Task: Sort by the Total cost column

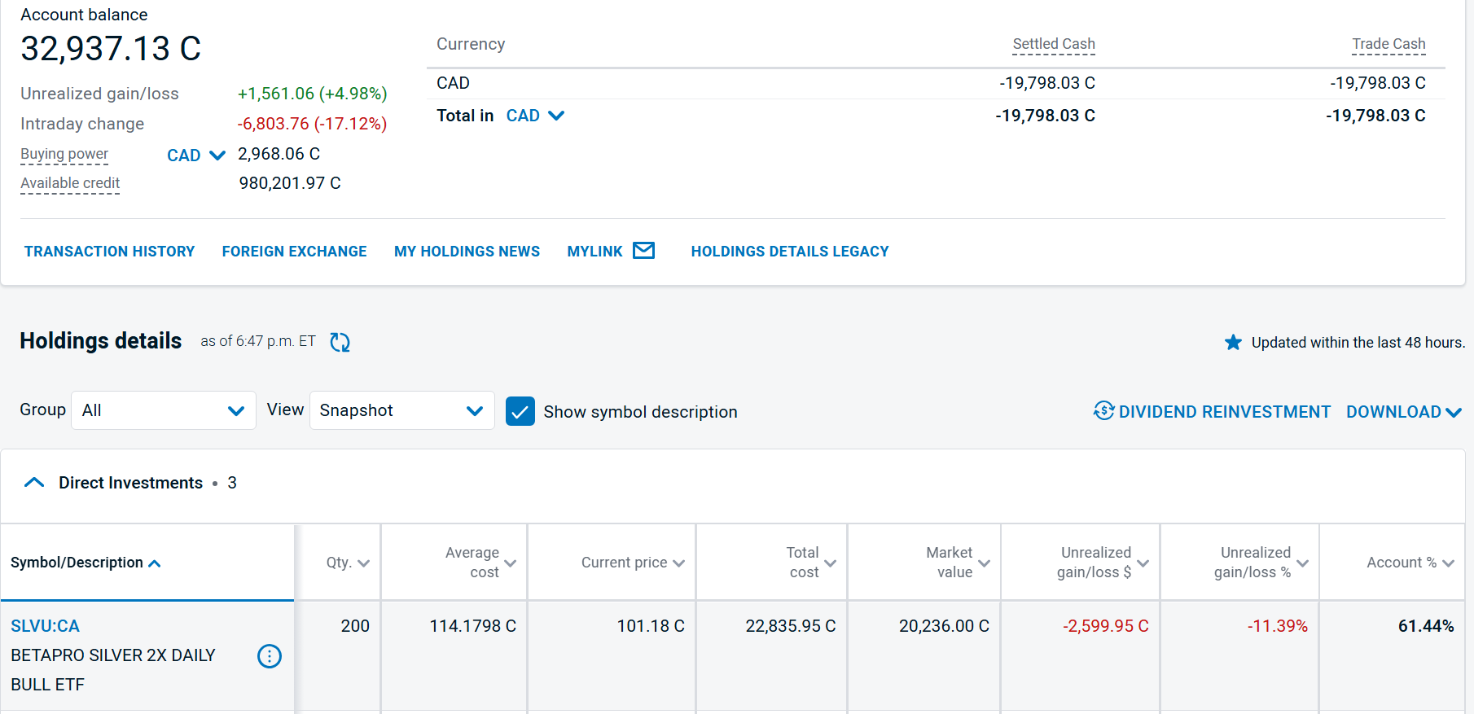Action: click(x=811, y=563)
